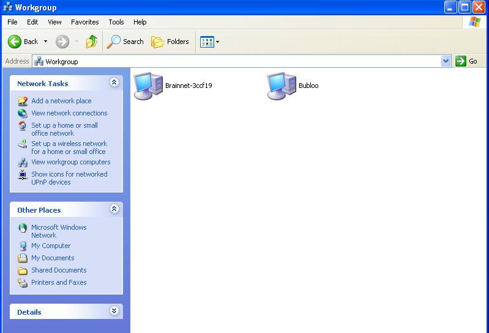The height and width of the screenshot is (333, 489).
Task: Click the My Computer icon in Other Places
Action: [23, 246]
